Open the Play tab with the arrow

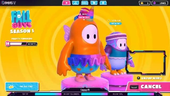pyautogui.click(x=66, y=3)
